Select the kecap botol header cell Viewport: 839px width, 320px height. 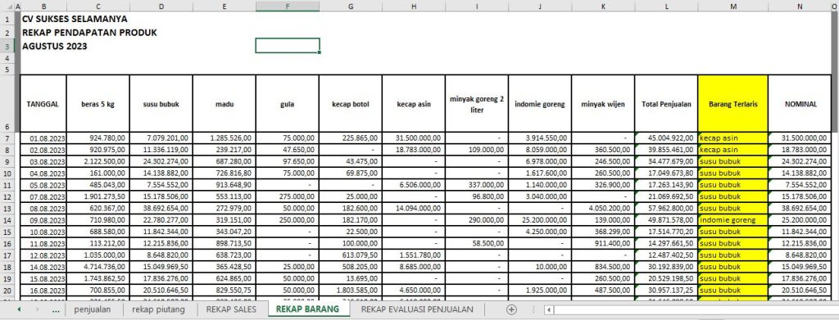(x=351, y=104)
